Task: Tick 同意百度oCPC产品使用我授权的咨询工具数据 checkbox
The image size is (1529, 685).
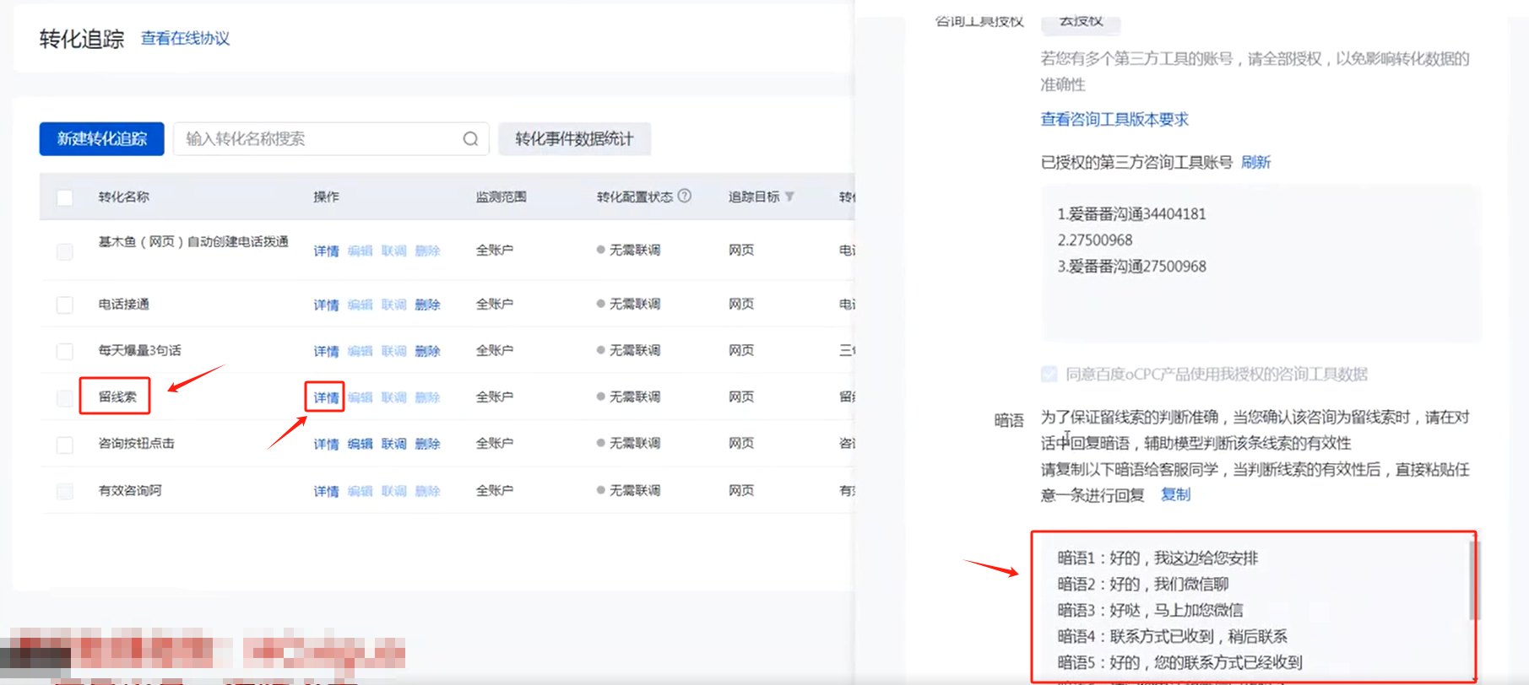Action: [x=1049, y=374]
